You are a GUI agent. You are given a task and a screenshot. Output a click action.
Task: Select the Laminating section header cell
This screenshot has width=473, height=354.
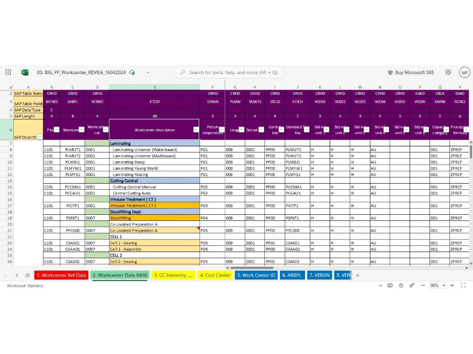[x=155, y=143]
